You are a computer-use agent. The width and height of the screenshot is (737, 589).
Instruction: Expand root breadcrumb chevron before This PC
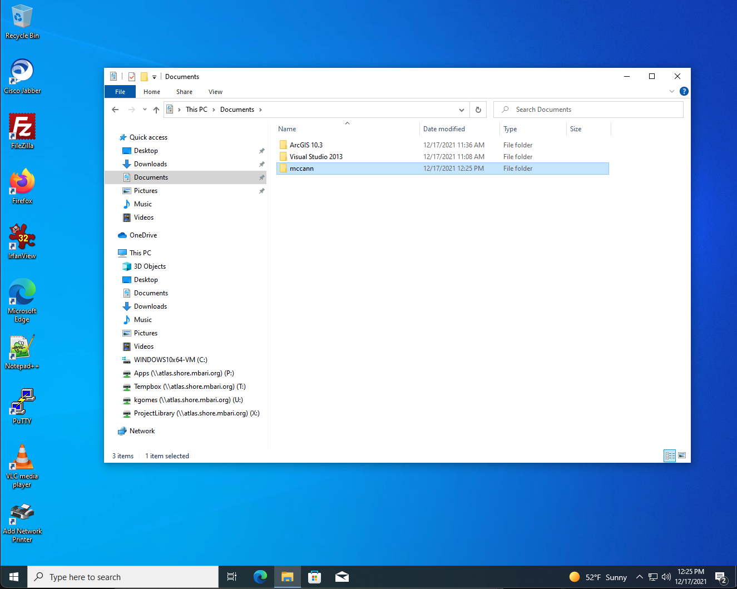point(179,110)
